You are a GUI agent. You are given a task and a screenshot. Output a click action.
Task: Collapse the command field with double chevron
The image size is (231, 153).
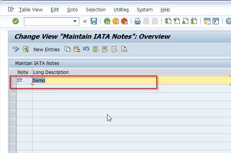click(85, 22)
